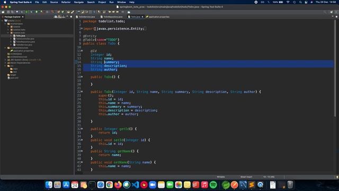This screenshot has width=339, height=191.
Task: Open Postman from the Dock
Action: point(234,185)
